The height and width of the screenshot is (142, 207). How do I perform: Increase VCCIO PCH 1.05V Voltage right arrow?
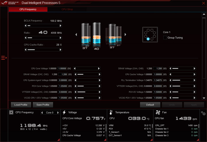194,98
